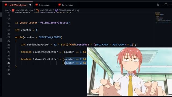Click the Queue<Letter> return type
Screen dimensions: 172x97
tap(29, 23)
